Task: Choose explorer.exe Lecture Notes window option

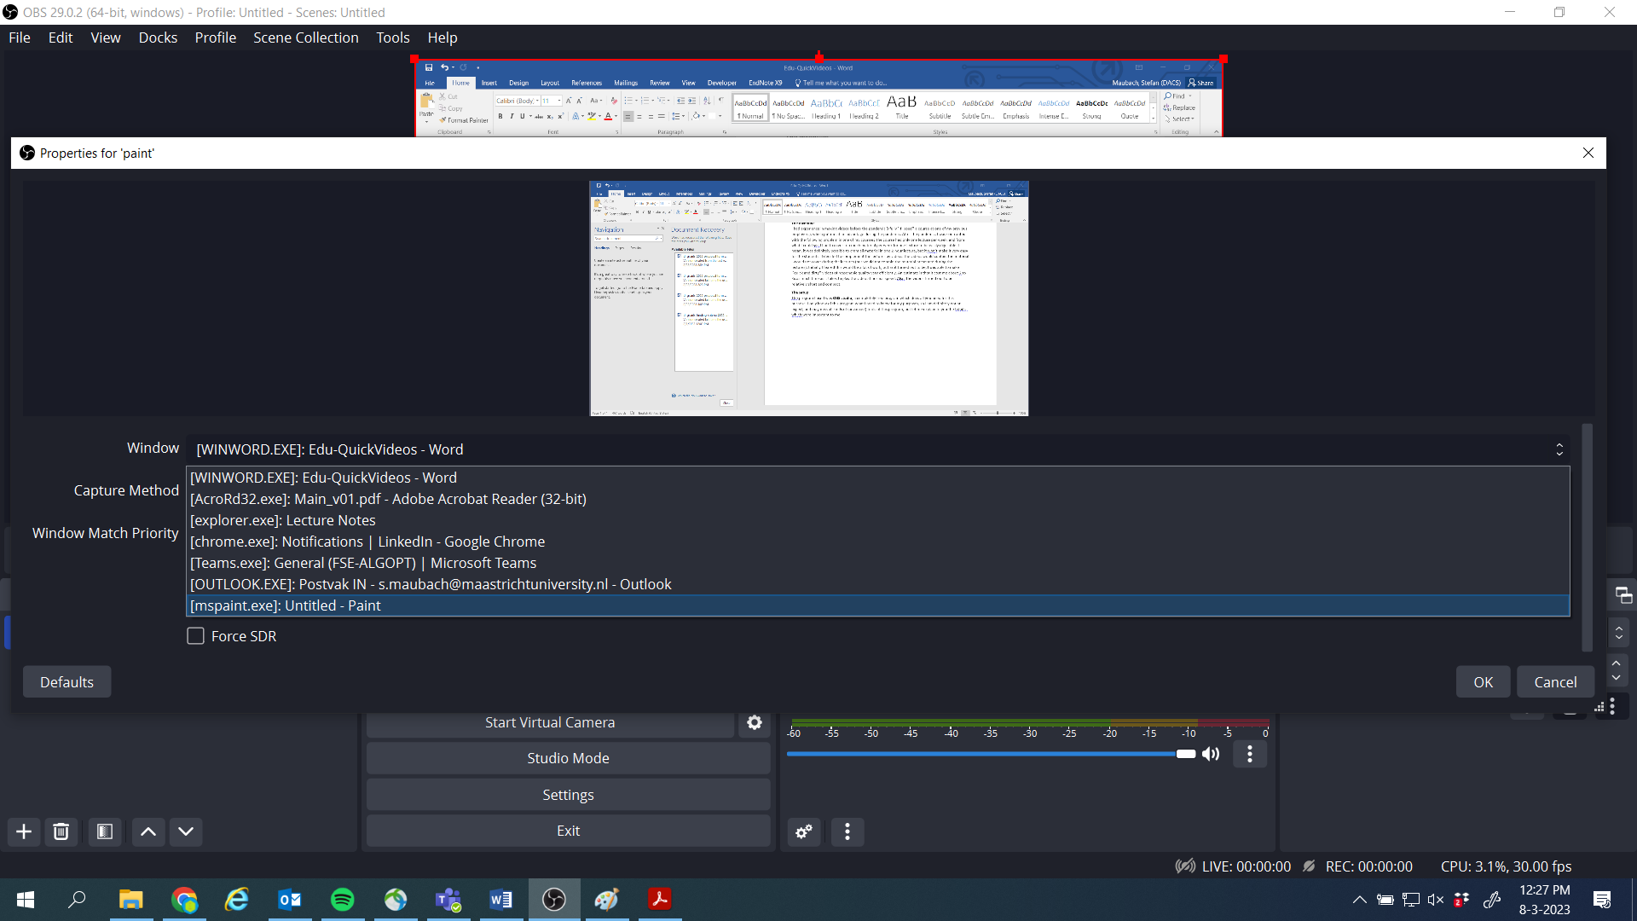Action: [x=877, y=520]
